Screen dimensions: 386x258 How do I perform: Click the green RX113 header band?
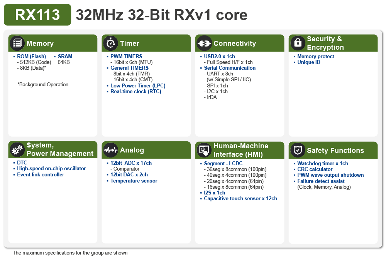pyautogui.click(x=37, y=15)
